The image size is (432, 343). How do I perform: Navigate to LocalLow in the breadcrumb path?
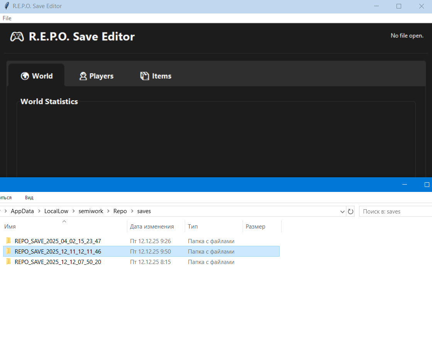click(56, 211)
